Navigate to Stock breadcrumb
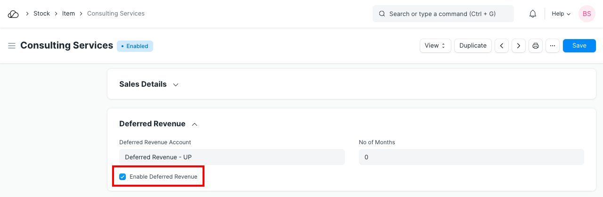 [41, 14]
